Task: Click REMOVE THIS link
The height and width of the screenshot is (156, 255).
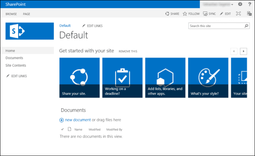Action: tap(128, 52)
